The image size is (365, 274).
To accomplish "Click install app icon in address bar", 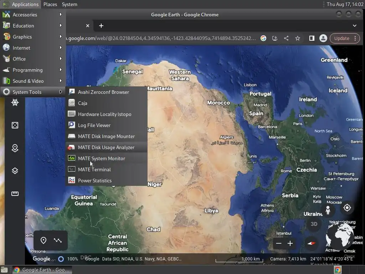I will (275, 38).
